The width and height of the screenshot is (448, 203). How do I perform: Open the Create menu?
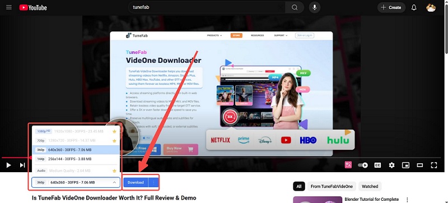tap(391, 7)
